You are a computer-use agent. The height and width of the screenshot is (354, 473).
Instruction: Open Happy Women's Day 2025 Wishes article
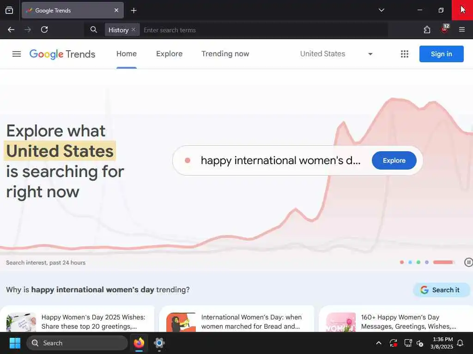[x=78, y=319]
